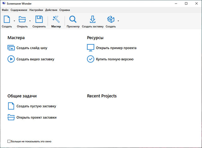This screenshot has width=202, height=148.
Task: Click the Открыть folder toolbar icon
Action: [22, 20]
